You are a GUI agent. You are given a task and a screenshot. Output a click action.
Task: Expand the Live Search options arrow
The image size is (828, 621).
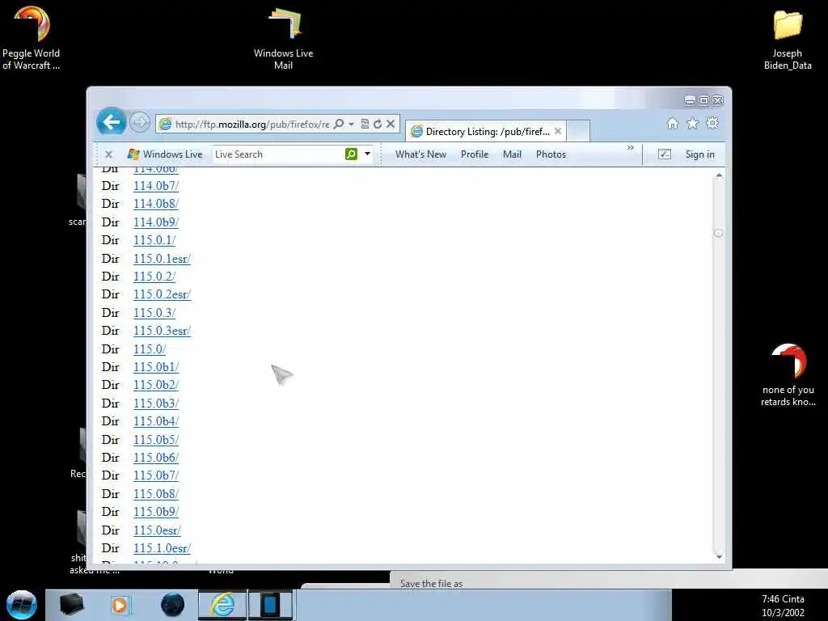point(368,154)
